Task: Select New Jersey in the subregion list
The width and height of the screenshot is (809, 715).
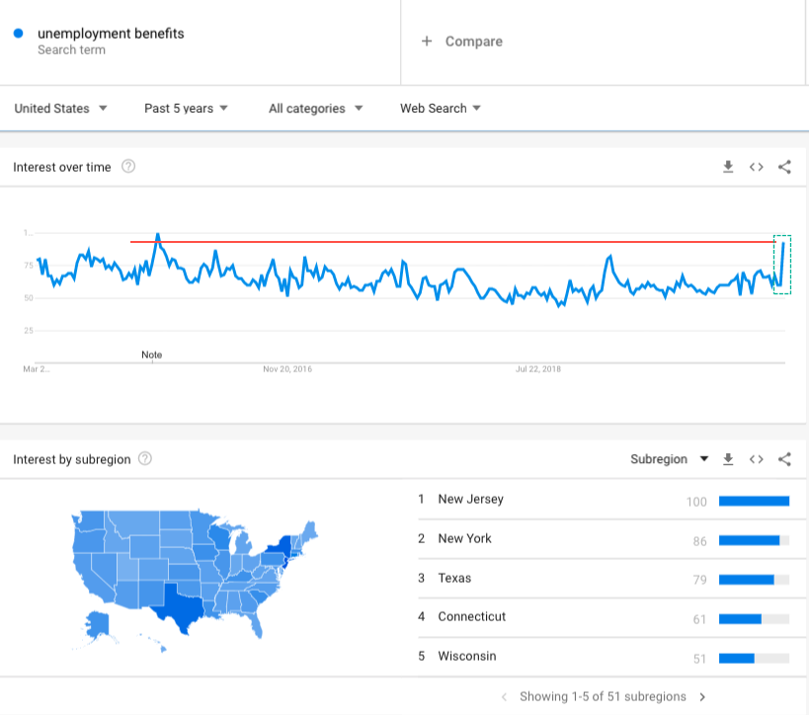Action: pos(470,500)
